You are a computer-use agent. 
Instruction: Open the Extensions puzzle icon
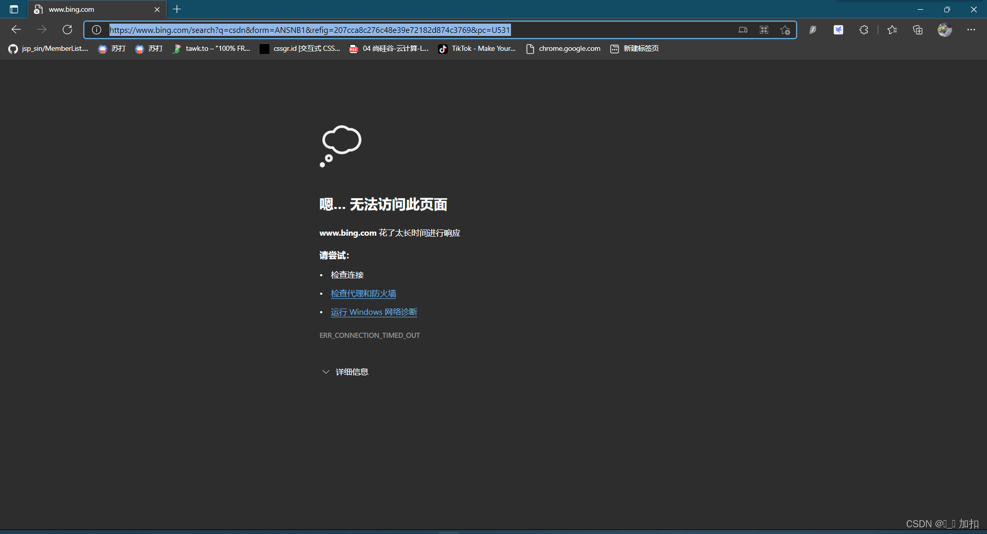(864, 30)
